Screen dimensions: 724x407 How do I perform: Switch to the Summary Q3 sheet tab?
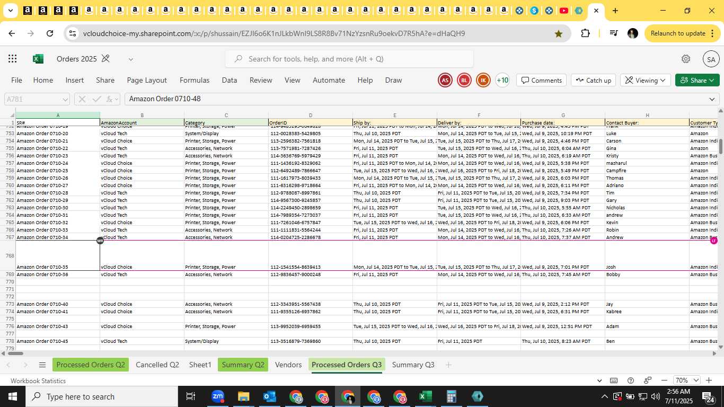tap(413, 365)
